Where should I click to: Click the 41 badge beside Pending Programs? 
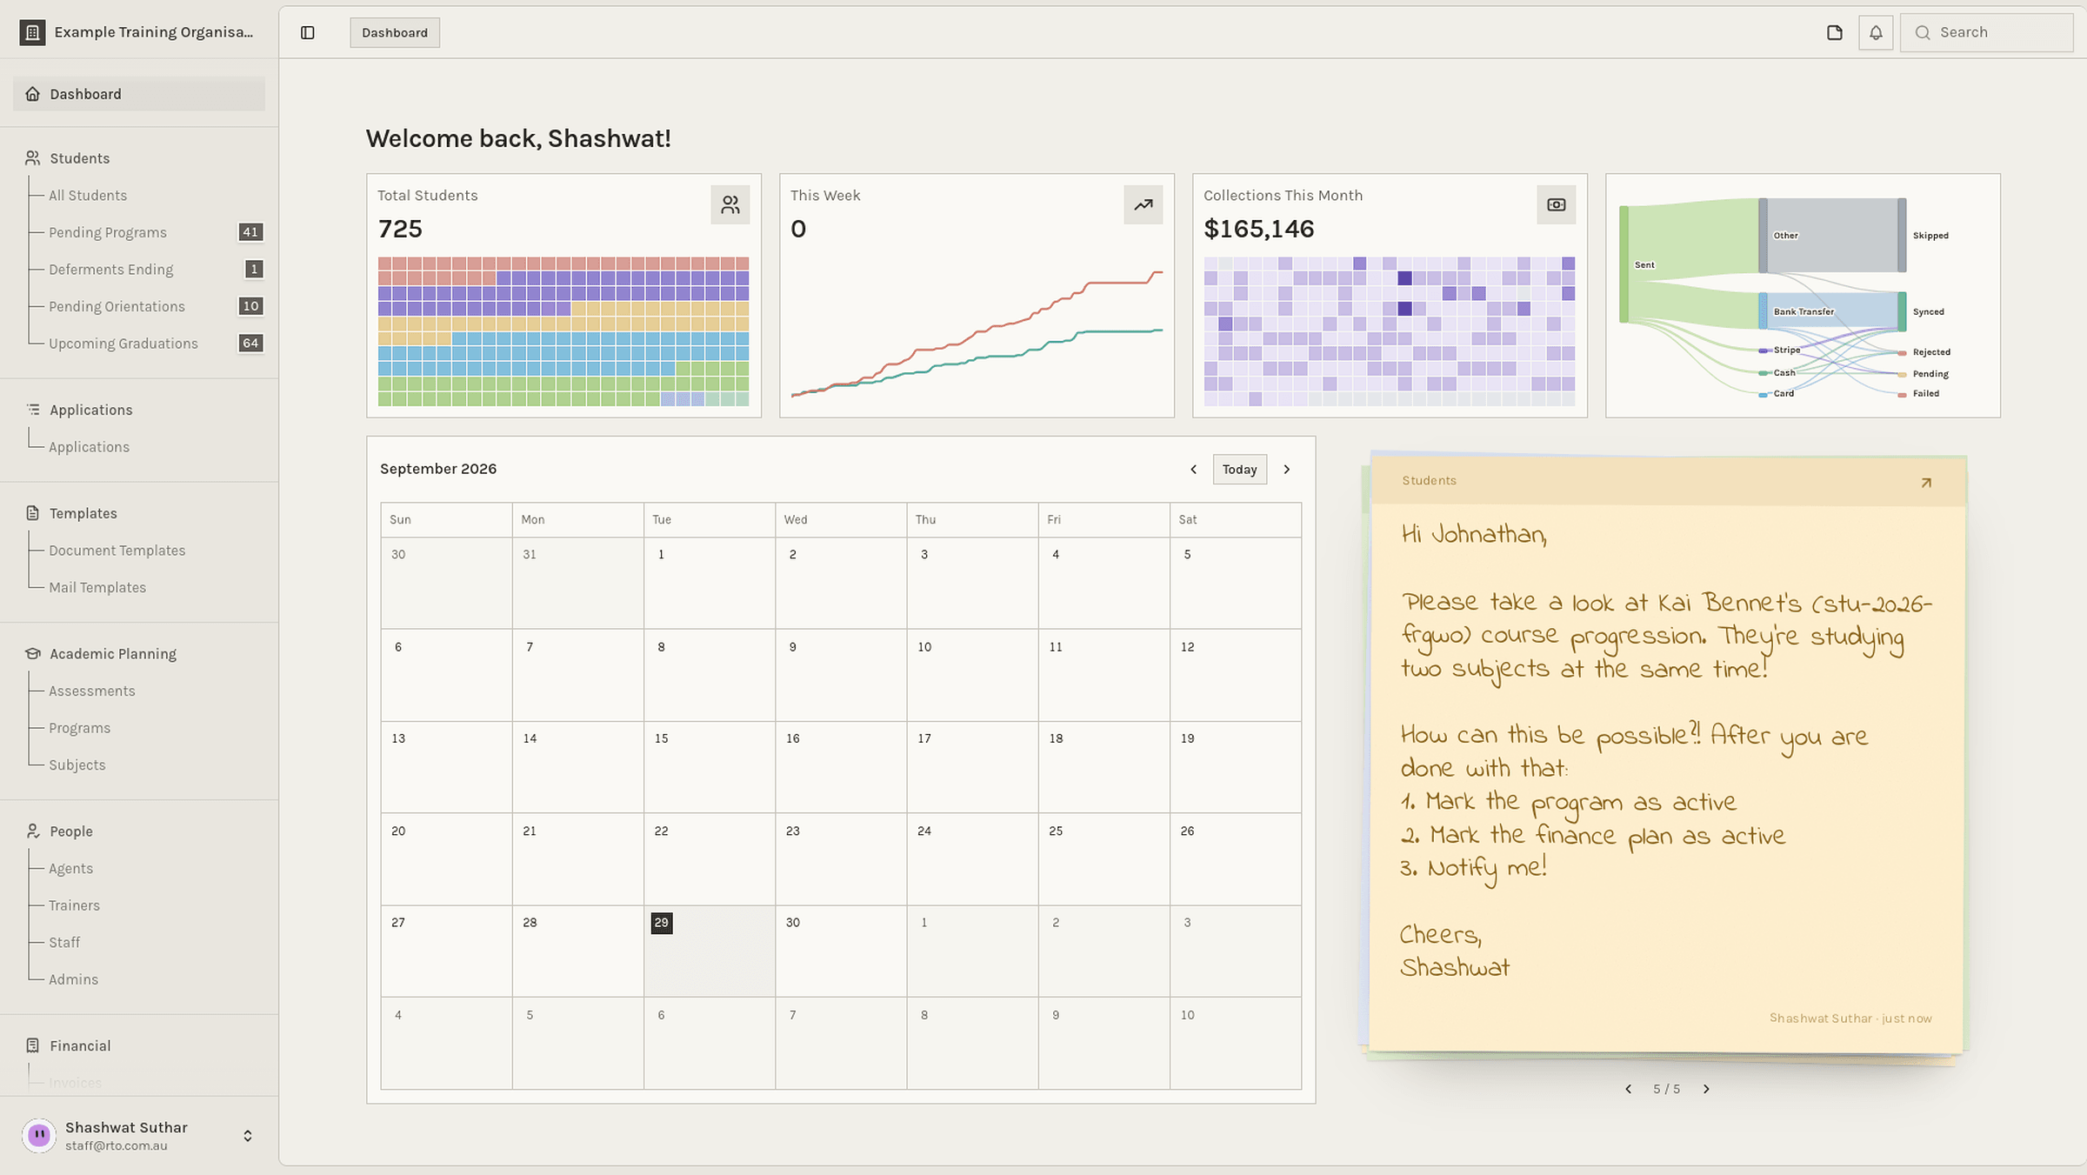[250, 232]
